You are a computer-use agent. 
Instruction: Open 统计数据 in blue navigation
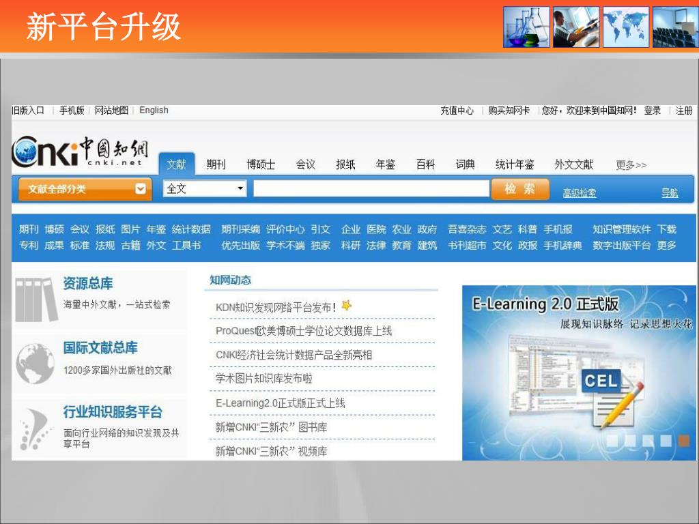[x=191, y=229]
